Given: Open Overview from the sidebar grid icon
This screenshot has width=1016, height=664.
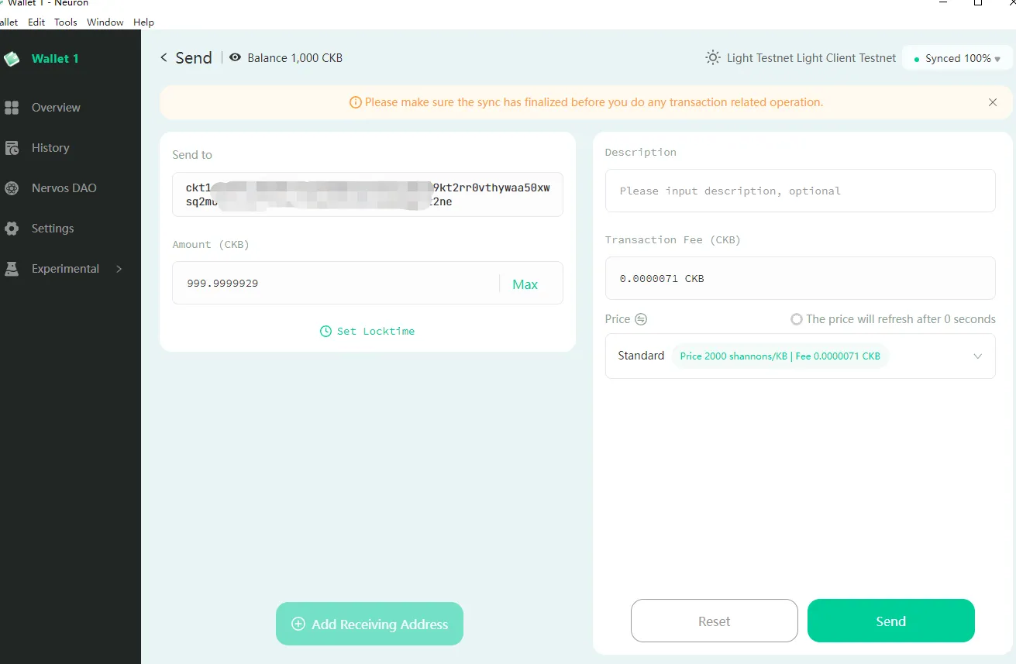Looking at the screenshot, I should [x=12, y=108].
